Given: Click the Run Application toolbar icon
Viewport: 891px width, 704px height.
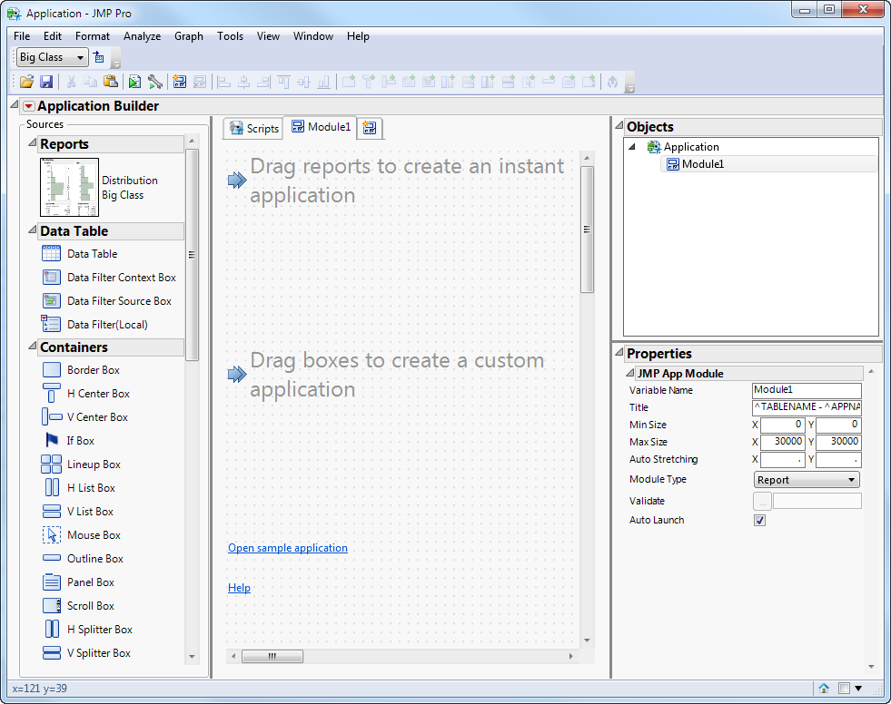Looking at the screenshot, I should (134, 82).
